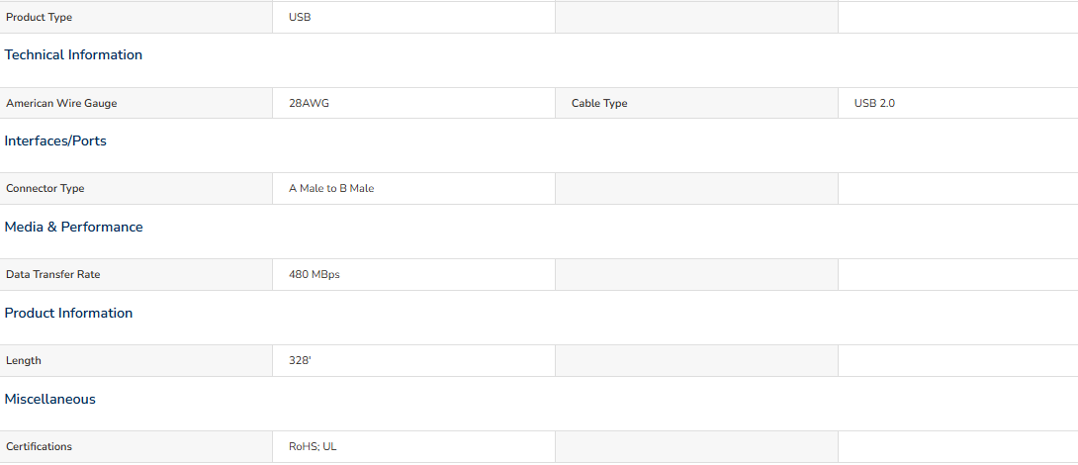
Task: Select the 28AWG value cell
Action: pos(413,103)
